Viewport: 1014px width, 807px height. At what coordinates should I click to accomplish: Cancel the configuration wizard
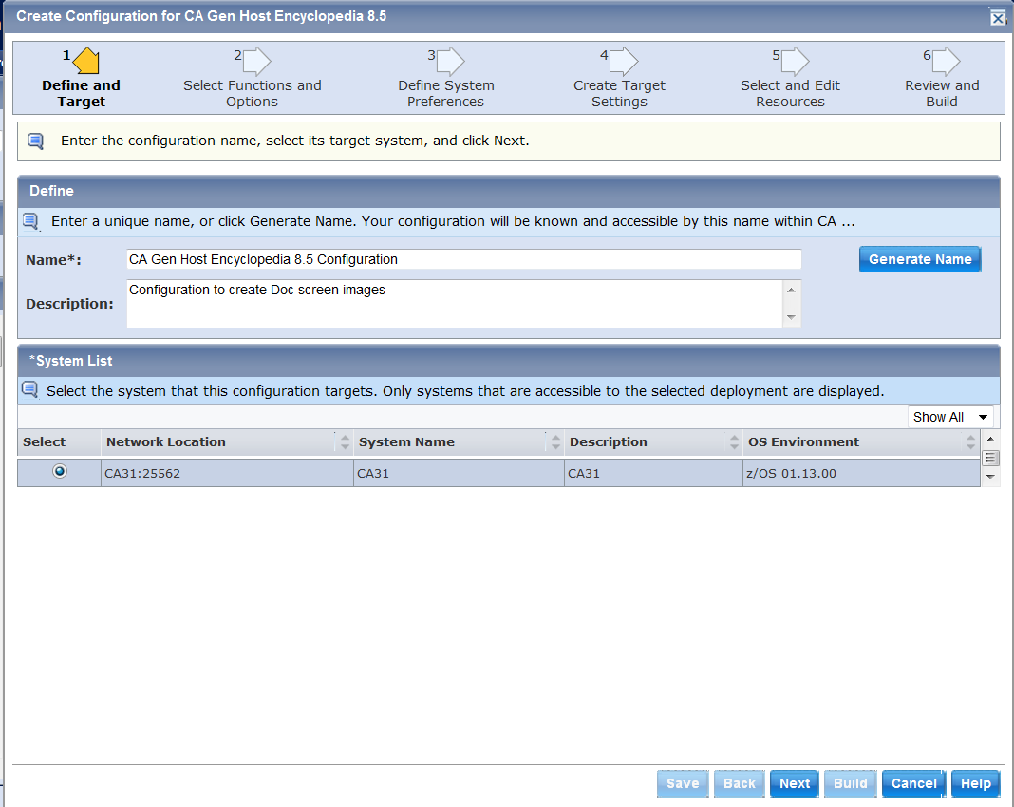pos(913,783)
